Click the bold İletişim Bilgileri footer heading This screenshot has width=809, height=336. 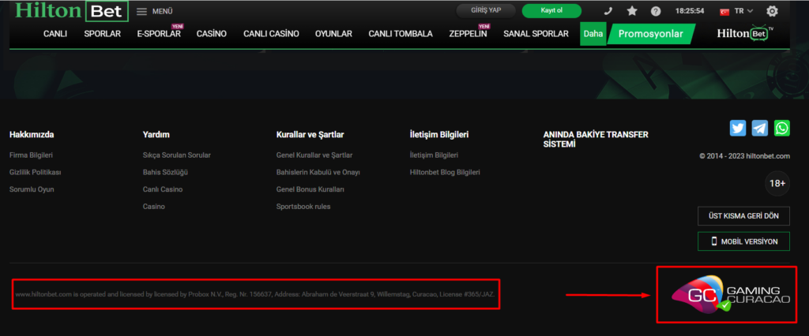coord(439,135)
